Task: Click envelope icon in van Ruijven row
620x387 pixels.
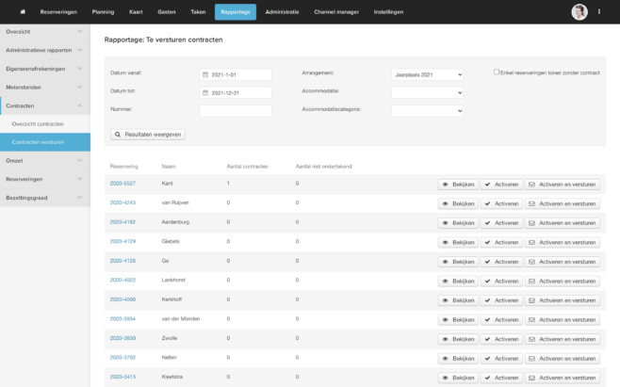Action: coord(531,202)
